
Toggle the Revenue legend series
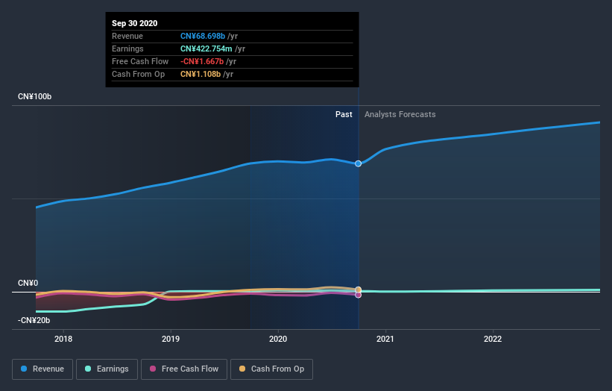(x=42, y=369)
